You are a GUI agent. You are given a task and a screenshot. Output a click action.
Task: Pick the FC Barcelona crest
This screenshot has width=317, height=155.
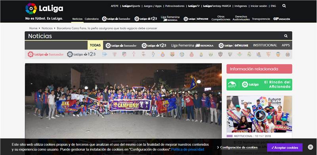(x=172, y=54)
